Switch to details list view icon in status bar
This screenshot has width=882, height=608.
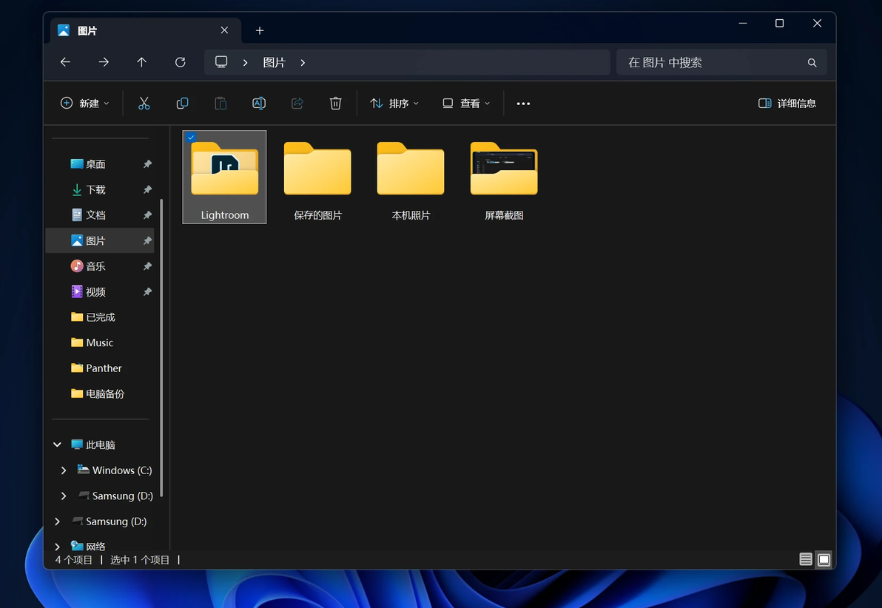click(x=806, y=559)
